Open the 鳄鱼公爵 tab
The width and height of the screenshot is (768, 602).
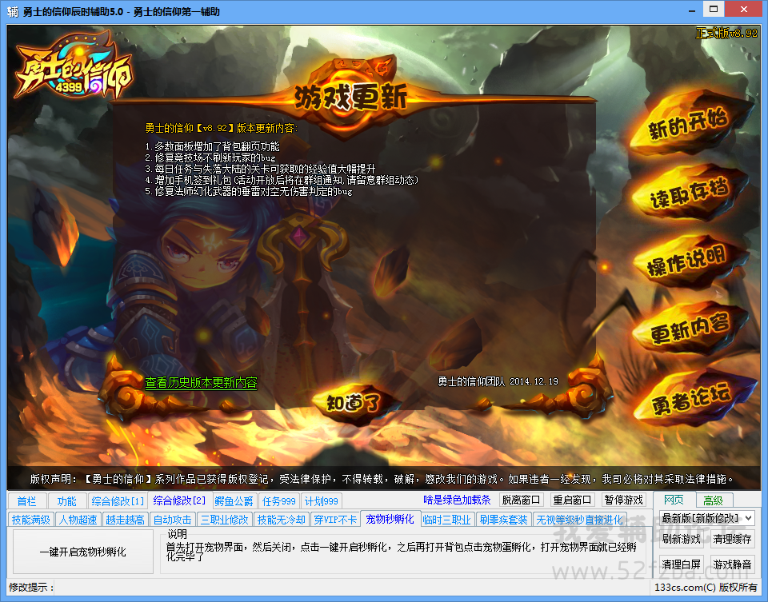[x=234, y=500]
